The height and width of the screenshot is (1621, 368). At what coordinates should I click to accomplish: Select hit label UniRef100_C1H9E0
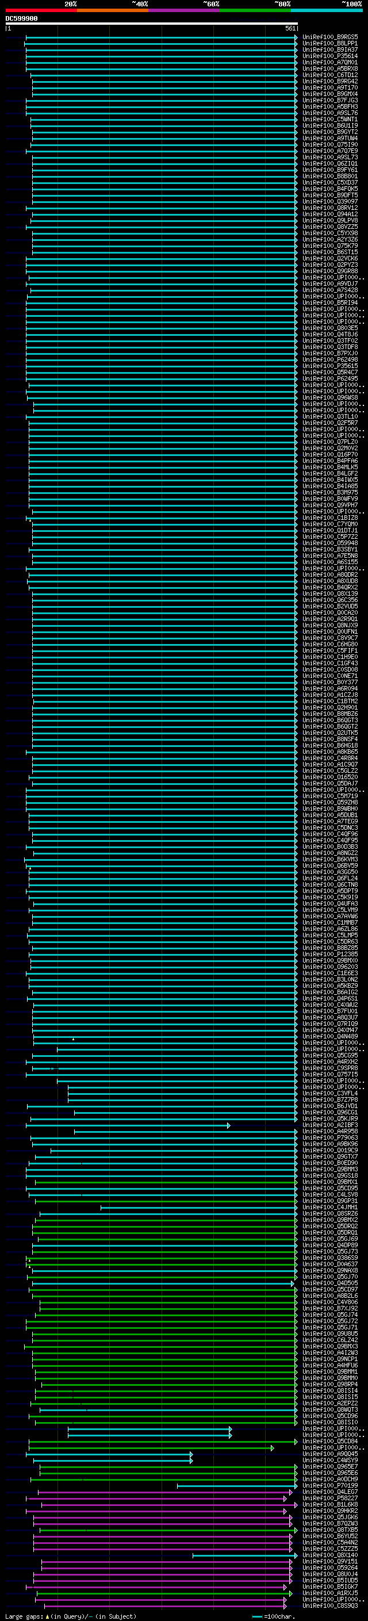pyautogui.click(x=329, y=657)
